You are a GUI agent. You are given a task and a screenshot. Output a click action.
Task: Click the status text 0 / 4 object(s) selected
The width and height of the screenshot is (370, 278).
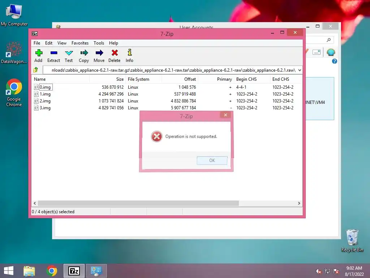pos(53,211)
